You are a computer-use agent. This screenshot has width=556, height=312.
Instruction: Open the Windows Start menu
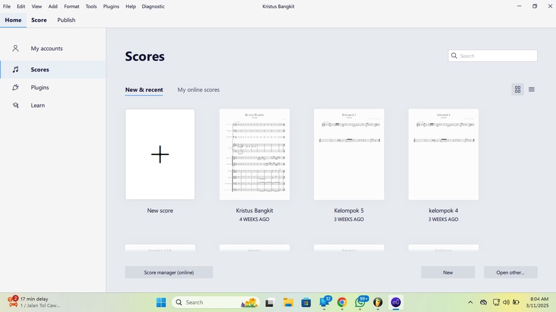coord(161,302)
